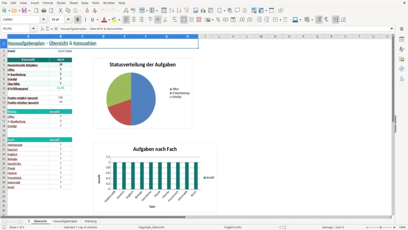This screenshot has height=230, width=408.
Task: Format cell as date
Action: [x=233, y=20]
